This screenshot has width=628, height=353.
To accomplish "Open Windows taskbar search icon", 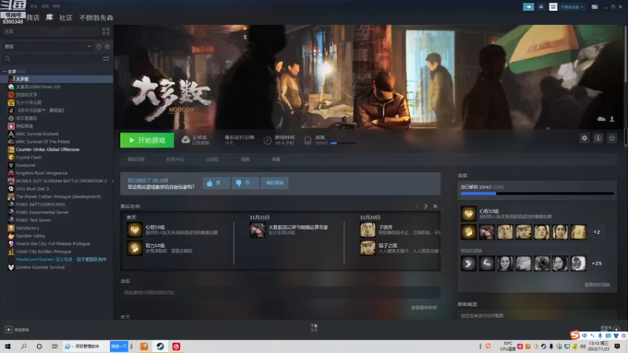I will click(24, 346).
